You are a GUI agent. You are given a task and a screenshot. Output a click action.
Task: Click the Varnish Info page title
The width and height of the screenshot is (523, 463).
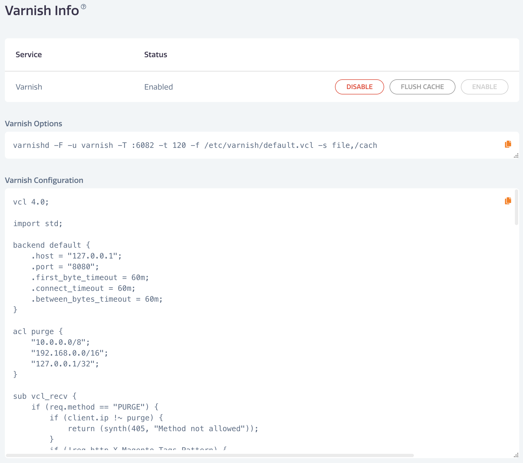pos(42,11)
